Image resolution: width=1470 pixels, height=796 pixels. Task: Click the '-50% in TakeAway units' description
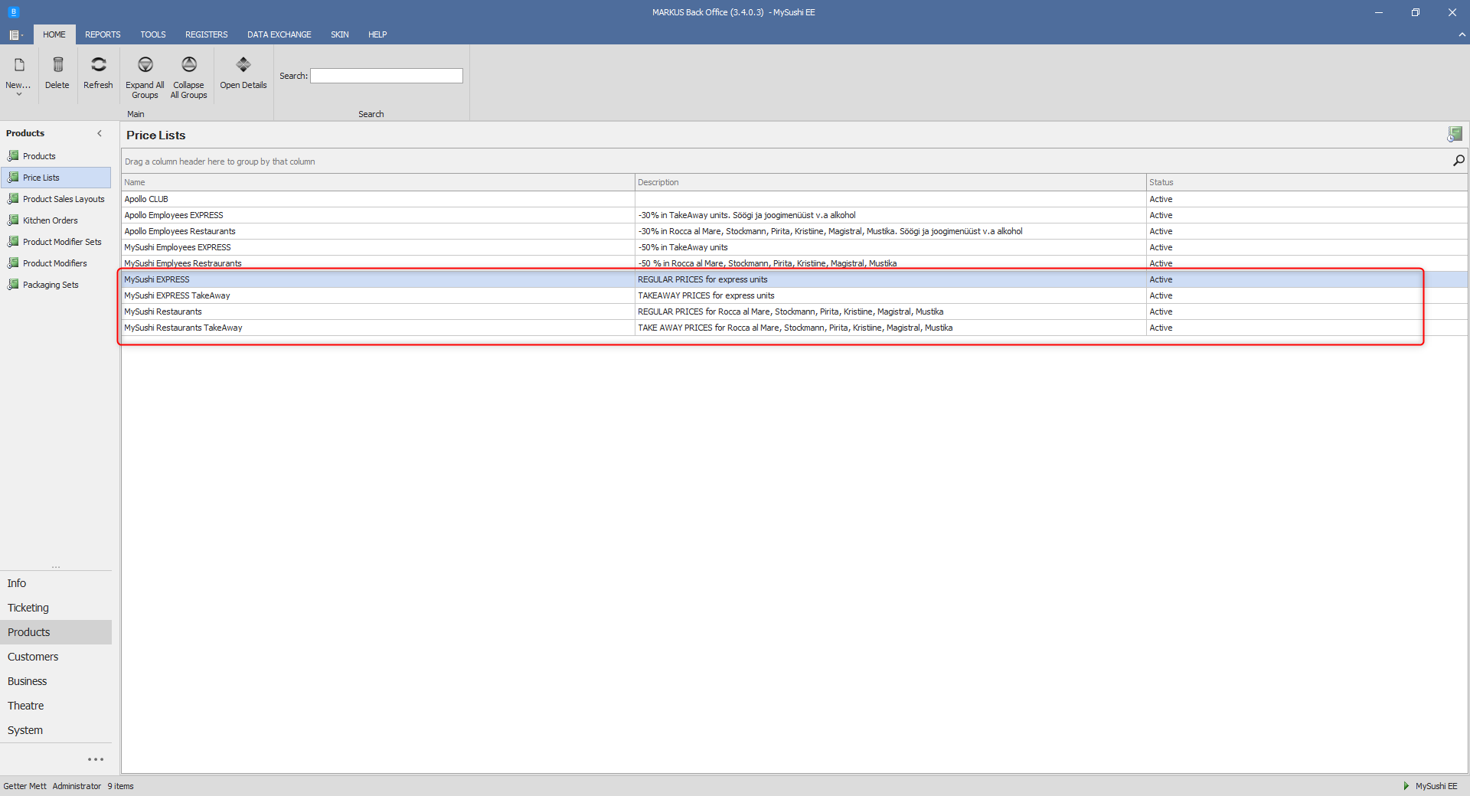tap(683, 247)
